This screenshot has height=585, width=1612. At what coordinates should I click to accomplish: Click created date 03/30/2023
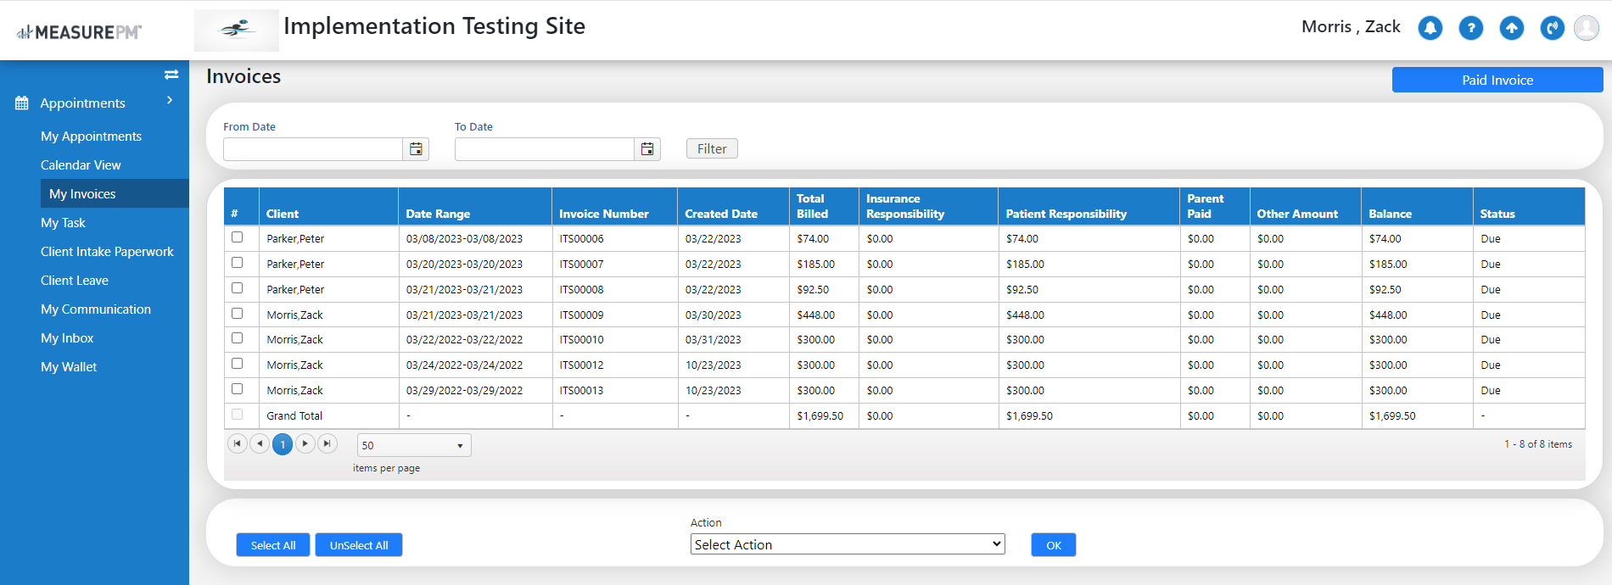(713, 315)
